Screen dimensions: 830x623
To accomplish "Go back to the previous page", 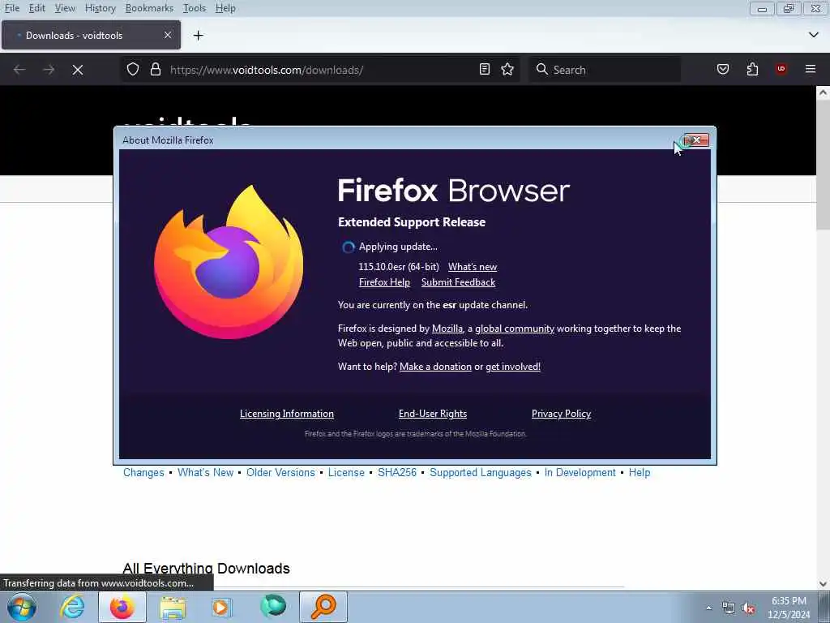I will click(19, 70).
